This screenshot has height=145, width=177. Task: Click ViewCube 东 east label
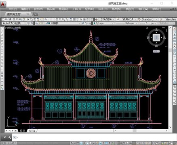(x=164, y=38)
